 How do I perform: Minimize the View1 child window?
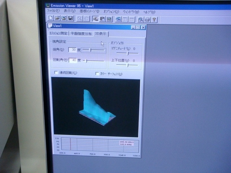click(133, 27)
